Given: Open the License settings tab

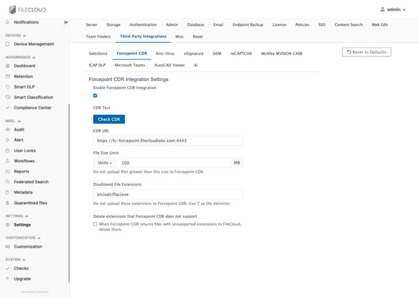Looking at the screenshot, I should [x=279, y=25].
